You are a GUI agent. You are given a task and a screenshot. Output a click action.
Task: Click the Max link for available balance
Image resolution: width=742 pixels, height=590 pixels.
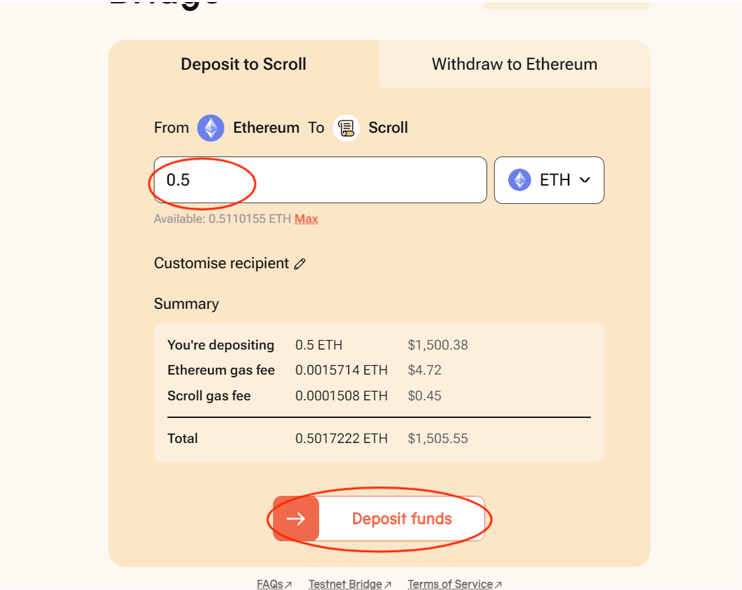coord(306,219)
